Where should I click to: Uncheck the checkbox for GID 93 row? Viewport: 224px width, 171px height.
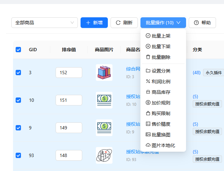coord(18,155)
